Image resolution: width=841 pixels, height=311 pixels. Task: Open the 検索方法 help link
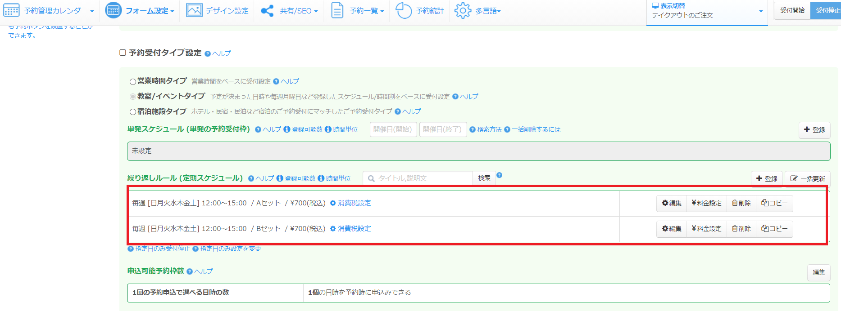[x=490, y=129]
